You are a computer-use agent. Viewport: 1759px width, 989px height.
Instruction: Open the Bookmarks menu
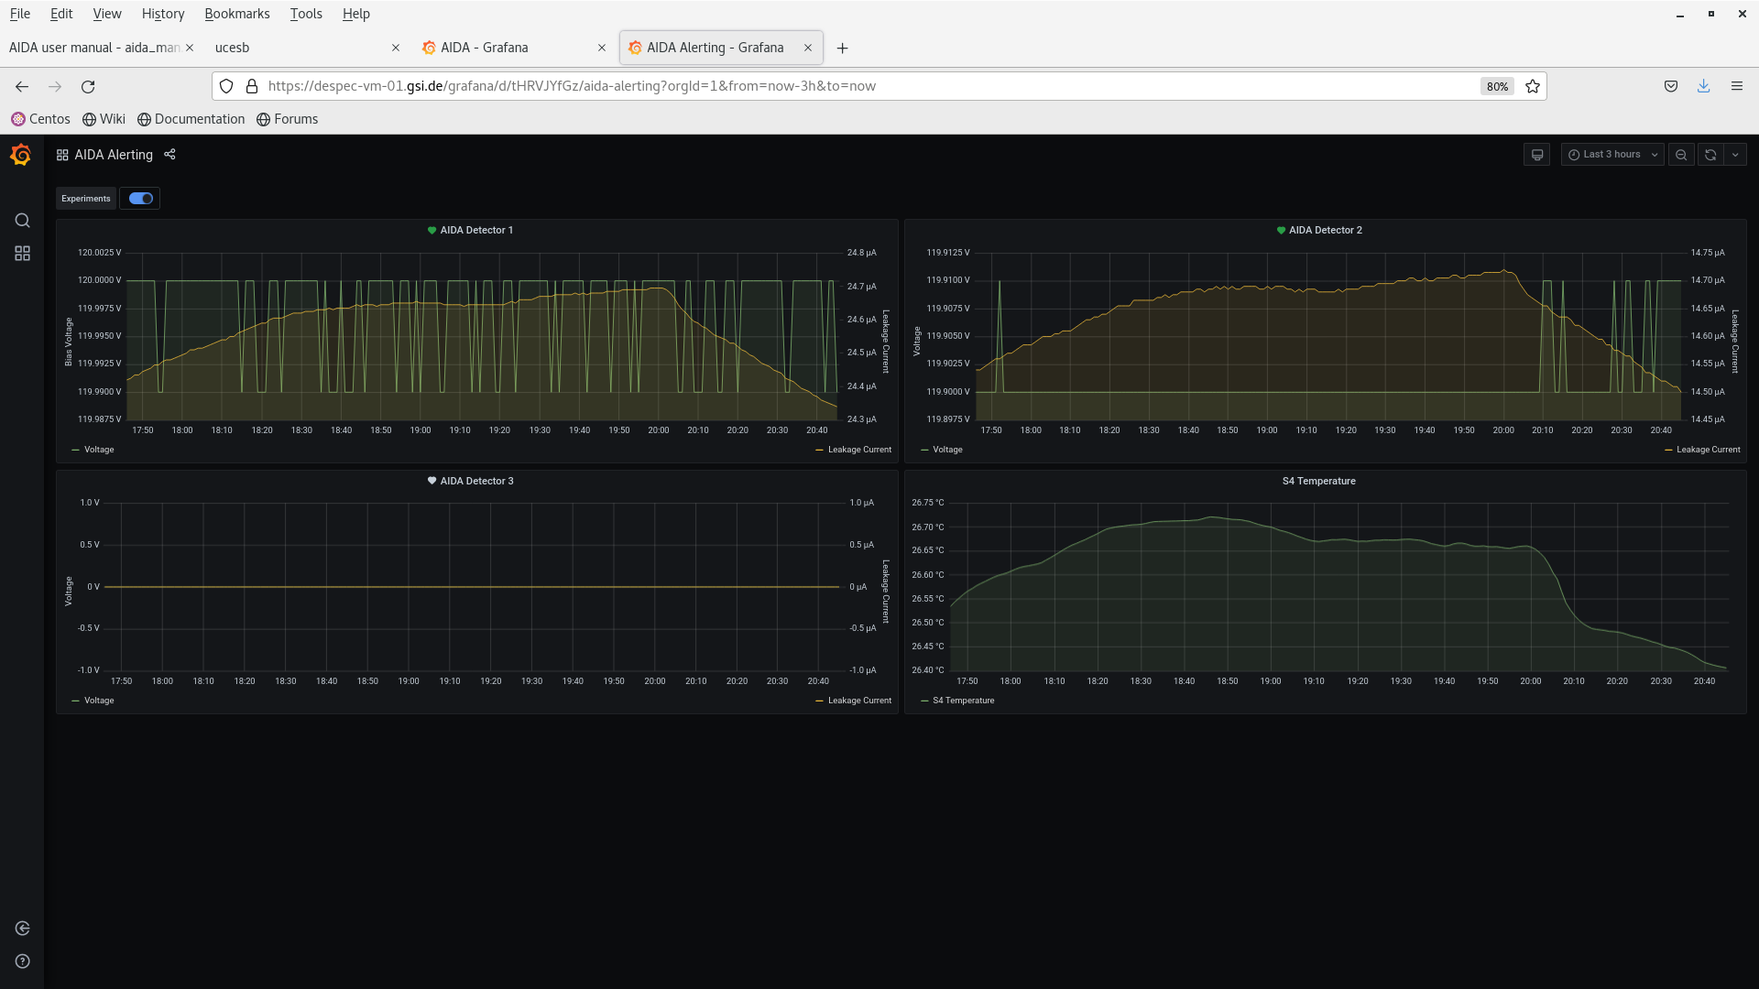237,14
